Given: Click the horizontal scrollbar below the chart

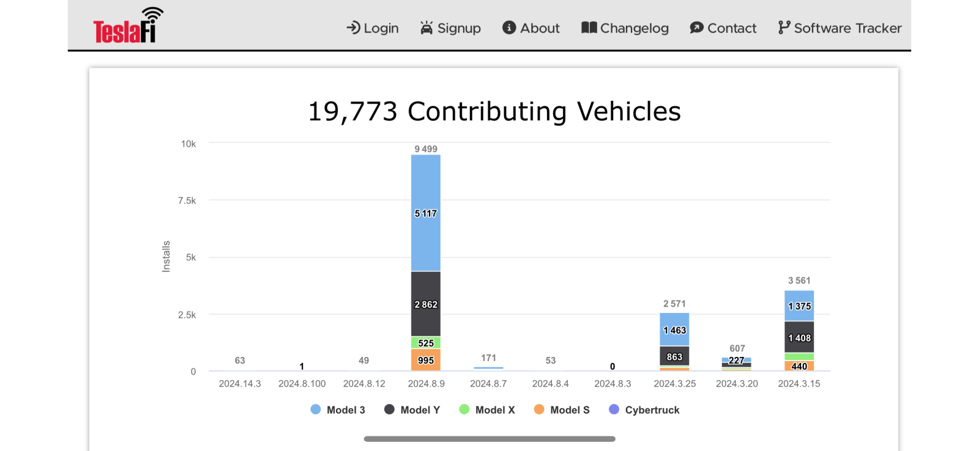Looking at the screenshot, I should pyautogui.click(x=489, y=439).
